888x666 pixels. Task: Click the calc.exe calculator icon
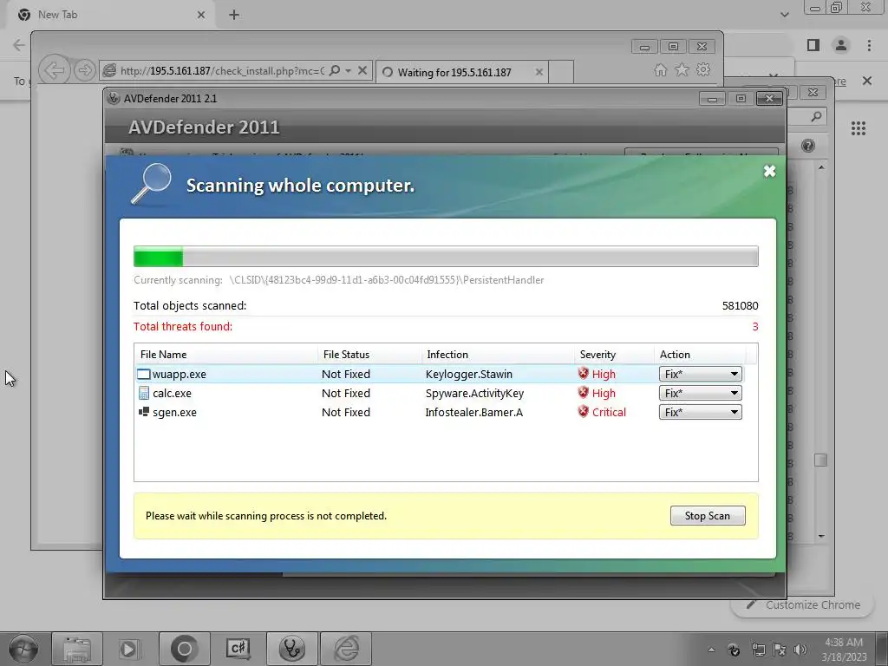(x=144, y=393)
